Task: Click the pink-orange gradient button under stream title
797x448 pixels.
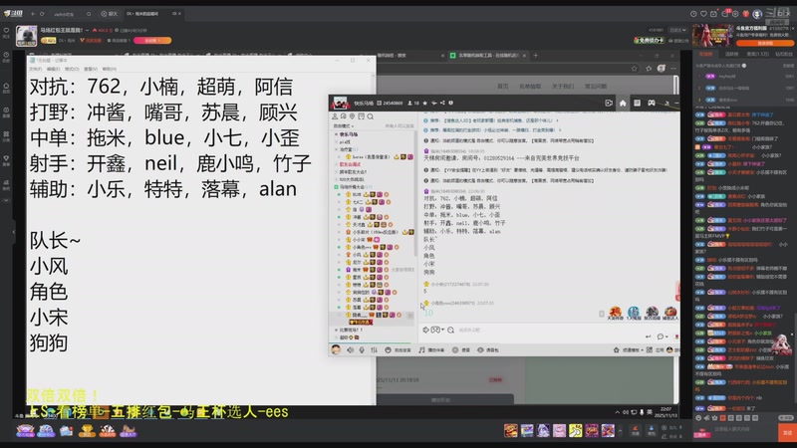Action: [152, 40]
